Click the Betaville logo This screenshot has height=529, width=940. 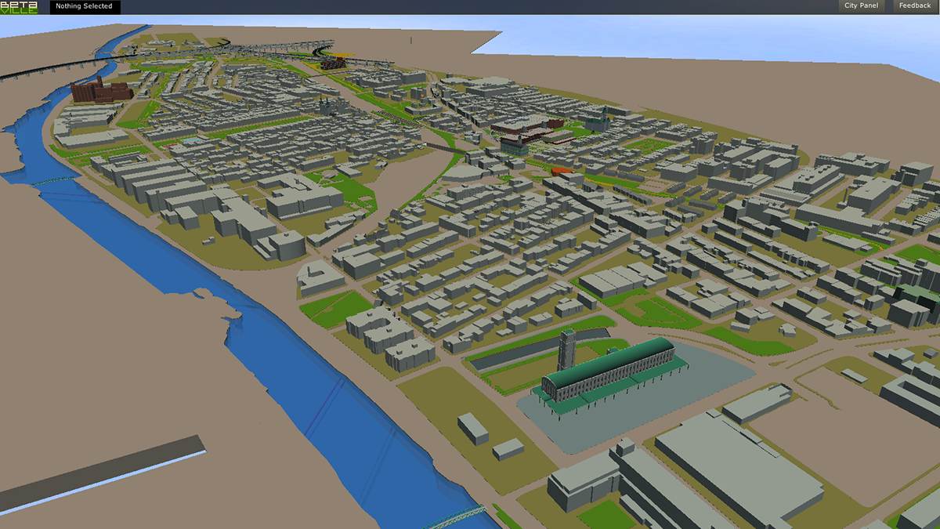coord(19,7)
